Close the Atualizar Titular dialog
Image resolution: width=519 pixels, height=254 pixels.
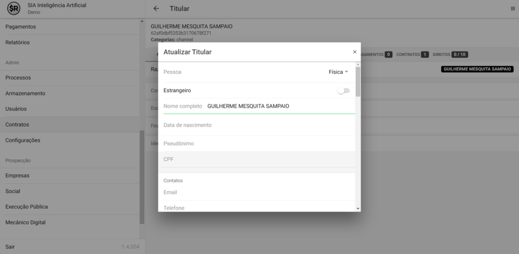tap(354, 52)
